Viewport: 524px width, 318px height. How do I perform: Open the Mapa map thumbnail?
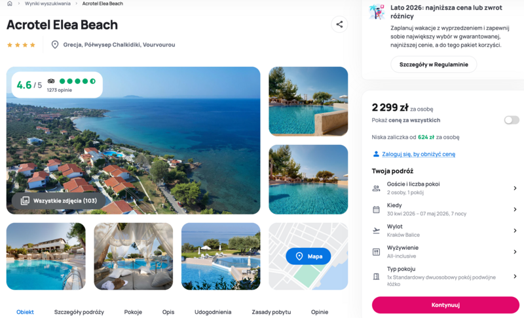click(308, 256)
